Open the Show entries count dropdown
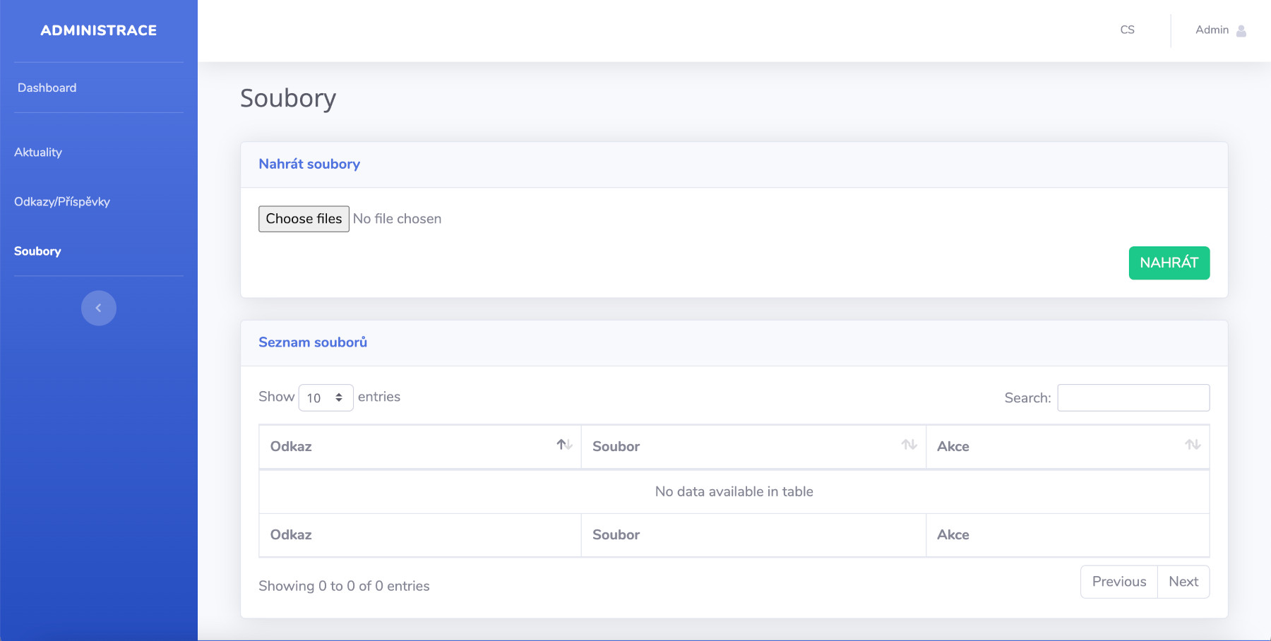The image size is (1271, 641). click(326, 398)
